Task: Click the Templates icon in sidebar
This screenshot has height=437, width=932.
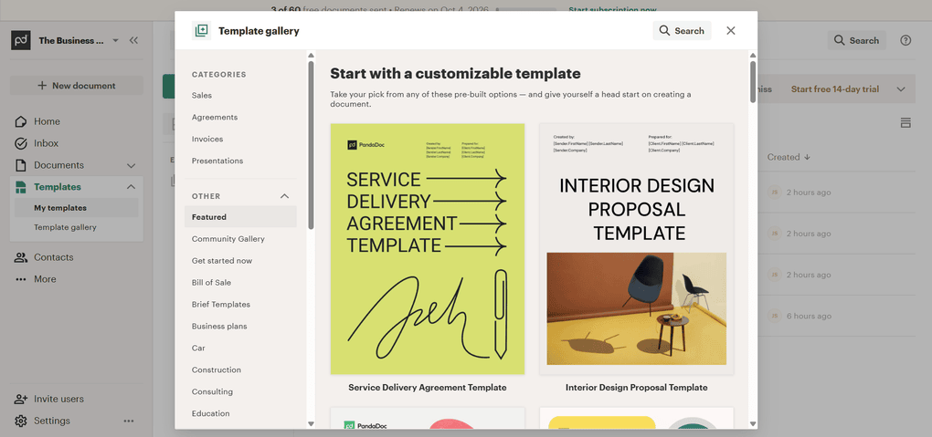Action: point(21,187)
